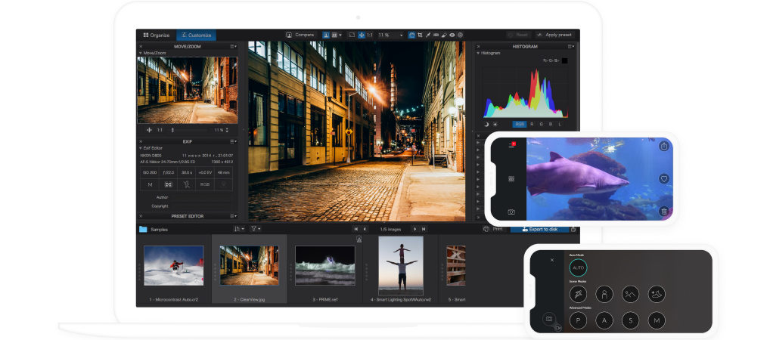The height and width of the screenshot is (340, 770).
Task: Select the P advanced mode on phone
Action: 578,320
